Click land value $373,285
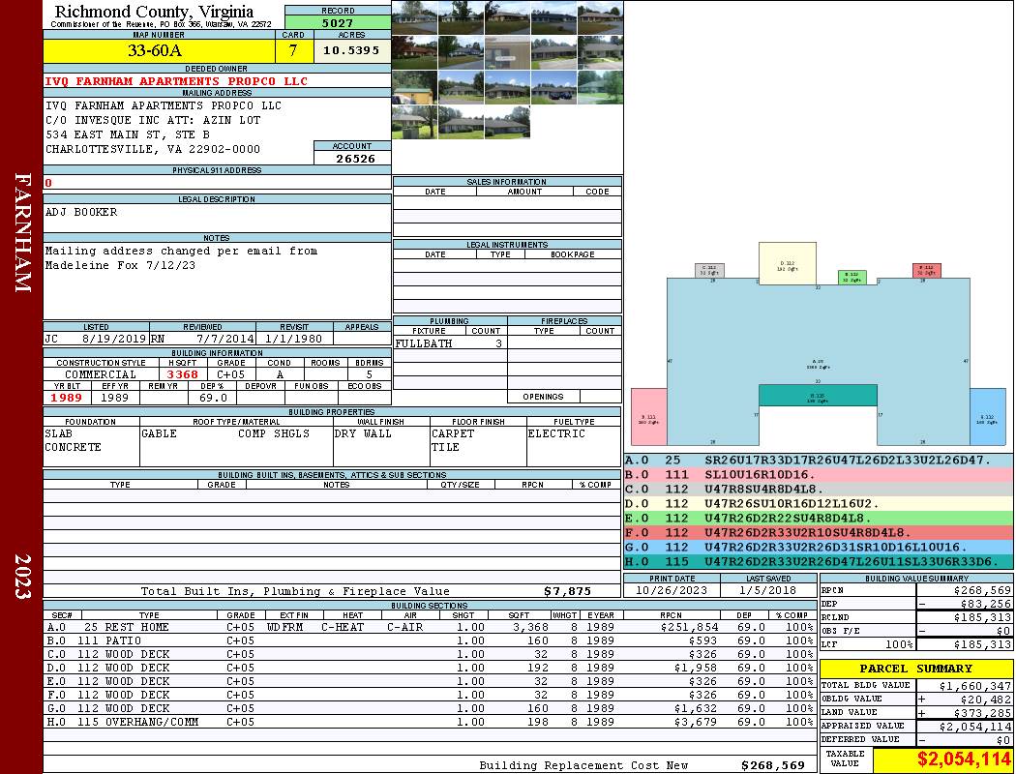This screenshot has width=1016, height=774. point(982,712)
